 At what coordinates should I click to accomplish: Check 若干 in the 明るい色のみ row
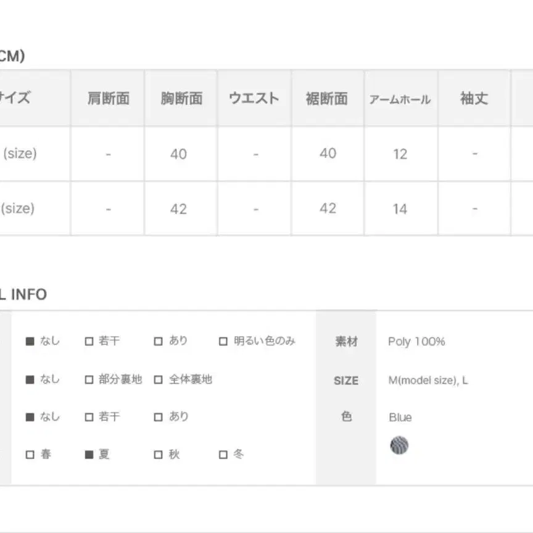coord(89,341)
